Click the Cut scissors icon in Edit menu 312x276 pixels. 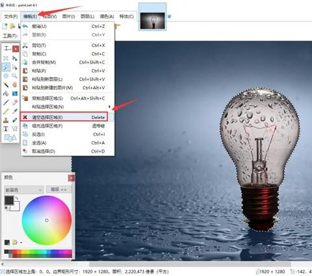pos(25,46)
